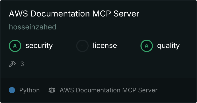Click the 'Python' language label
197x103 pixels.
[29, 90]
